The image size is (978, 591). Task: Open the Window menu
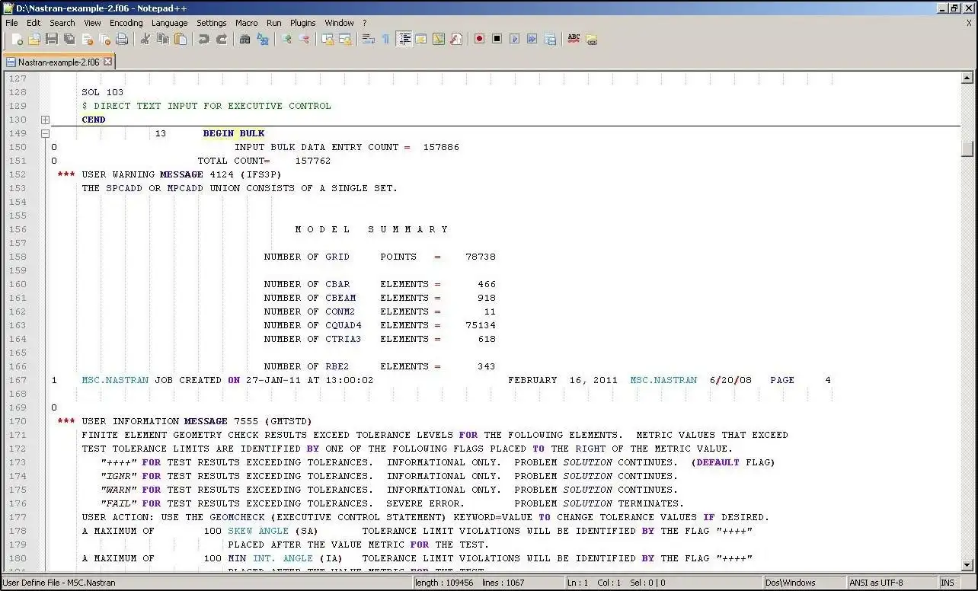(339, 23)
